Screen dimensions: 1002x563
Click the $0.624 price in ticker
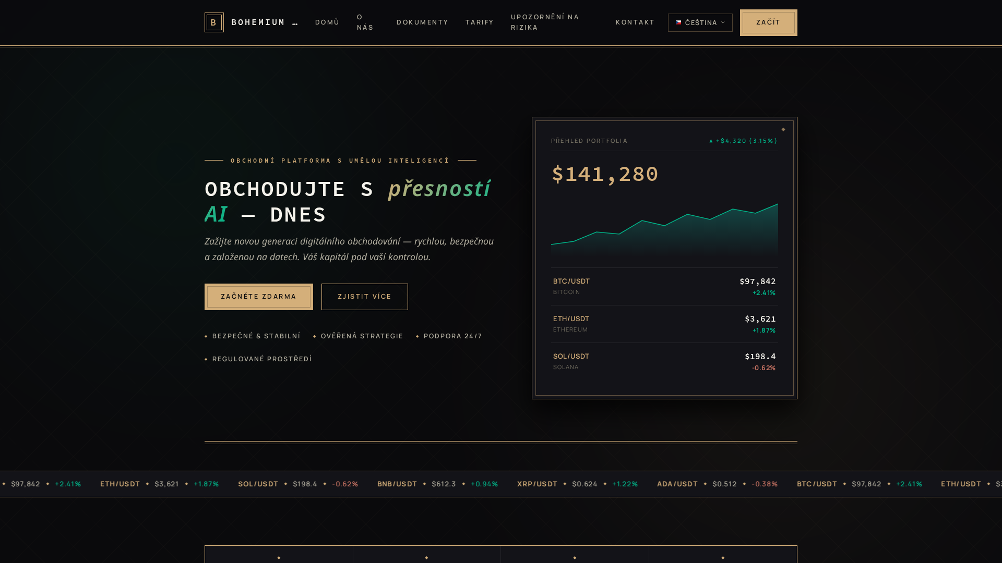point(584,484)
